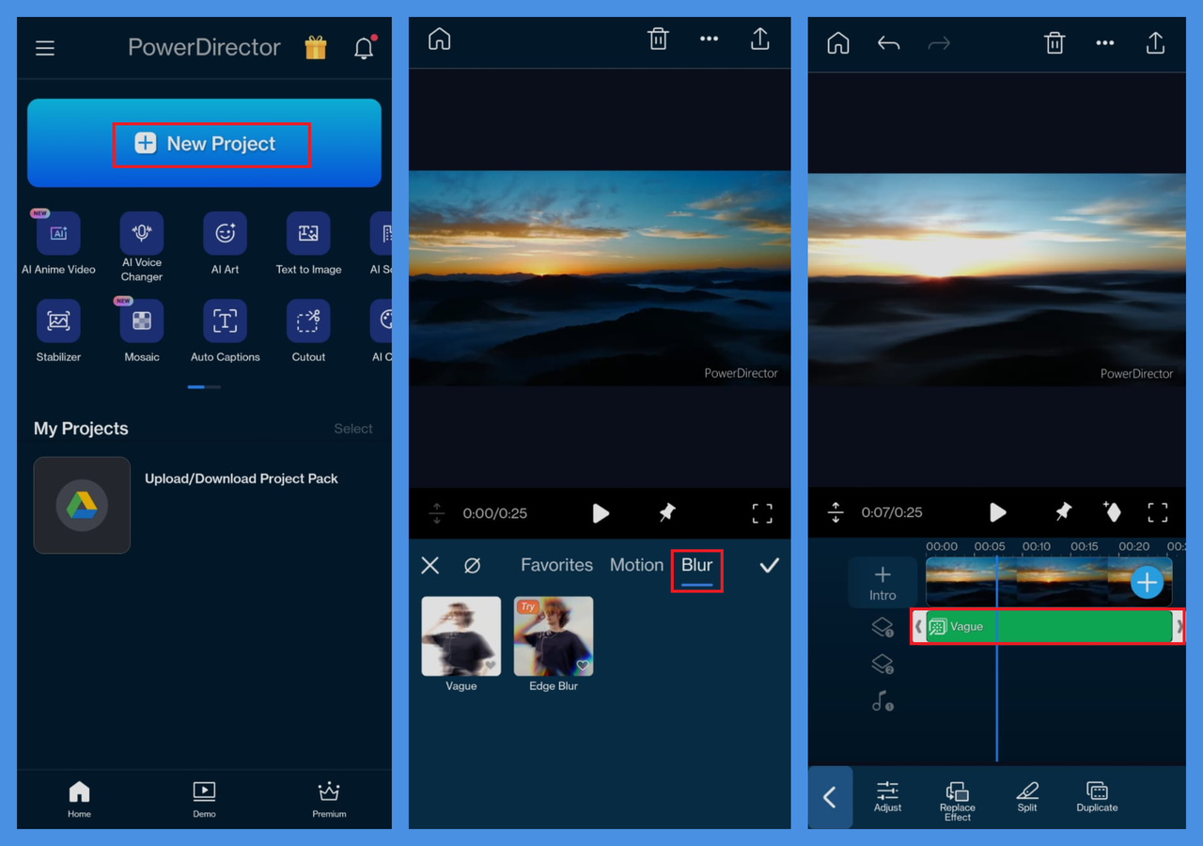
Task: Select overlay layer 1 track icon
Action: [x=883, y=627]
